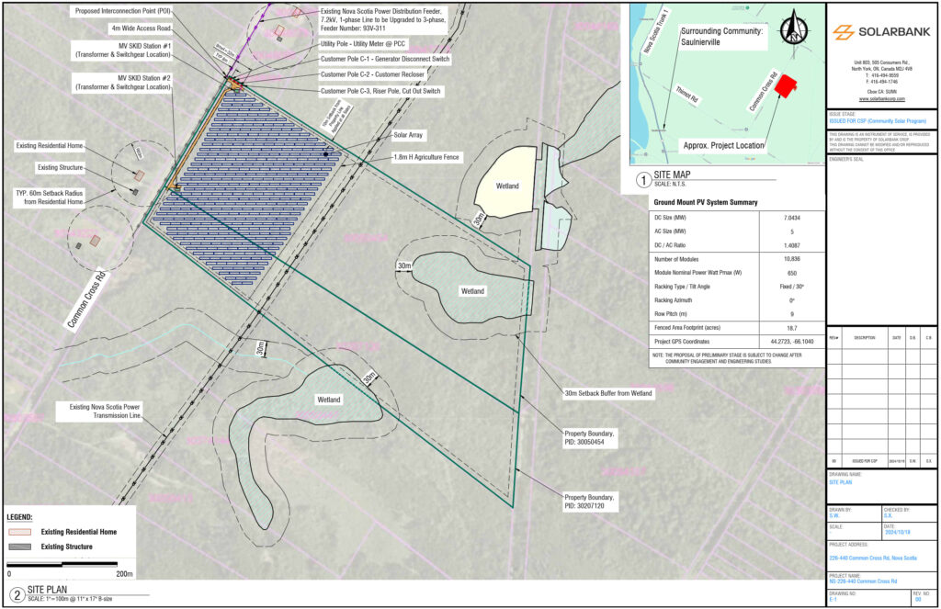Image resolution: width=941 pixels, height=609 pixels.
Task: Click the Common Cross Rd label on site plan
Action: [85, 300]
